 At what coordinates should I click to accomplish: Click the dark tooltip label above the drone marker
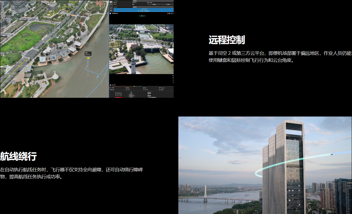(88, 54)
